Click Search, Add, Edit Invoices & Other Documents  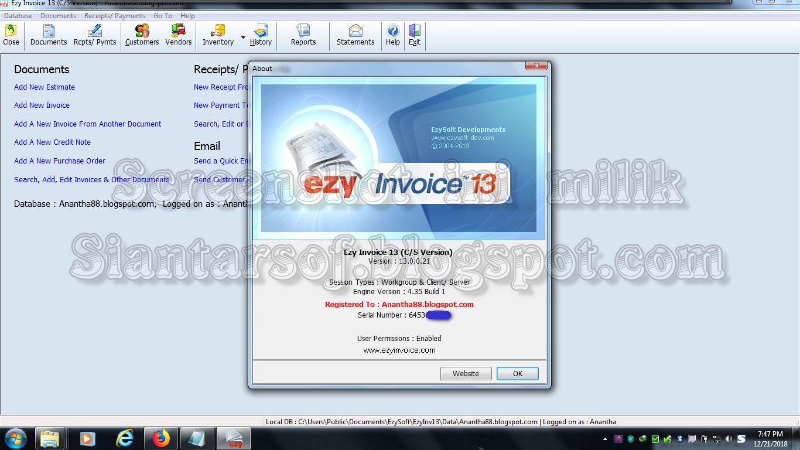click(x=92, y=180)
